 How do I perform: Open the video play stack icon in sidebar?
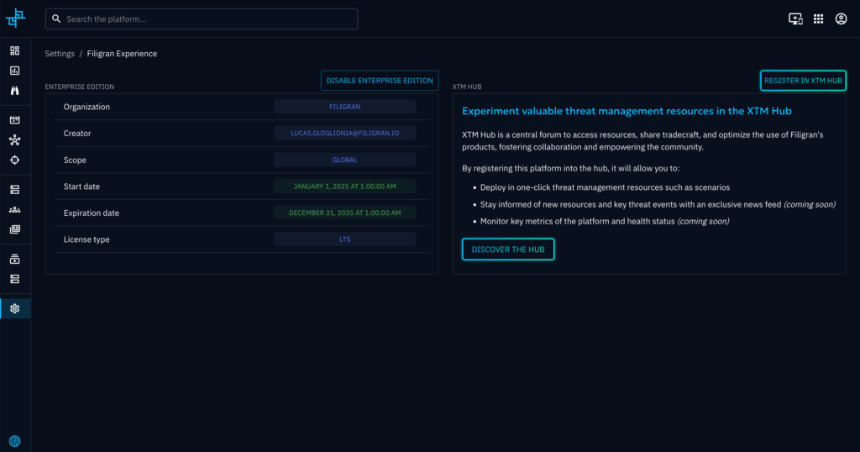coord(14,260)
